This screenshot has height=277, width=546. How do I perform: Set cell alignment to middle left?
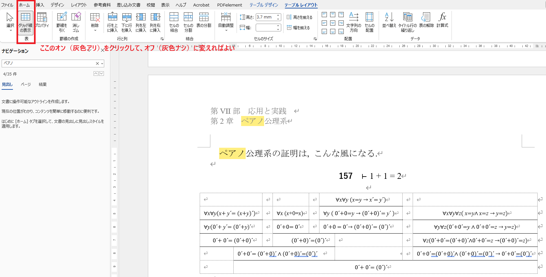coord(324,23)
